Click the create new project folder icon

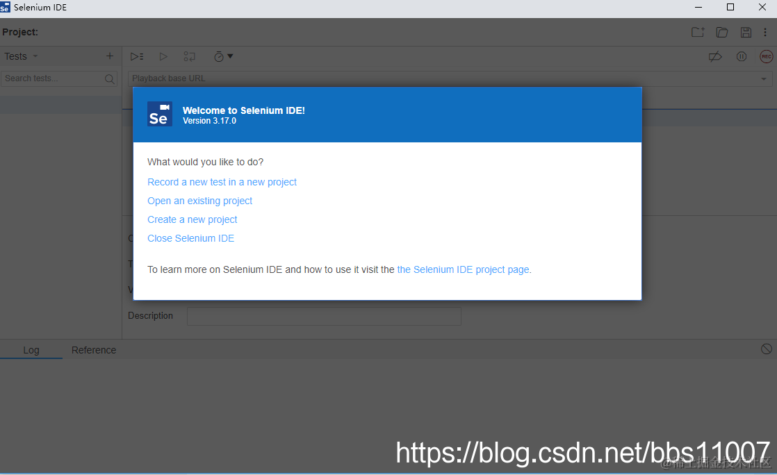[x=698, y=32]
